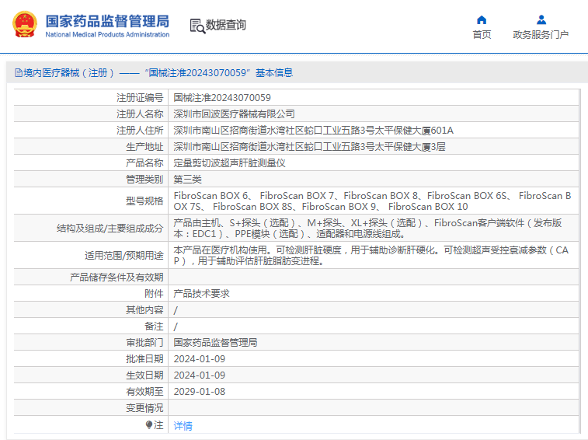Select registration number 国械注准20243070059 in the table
This screenshot has width=588, height=440.
[x=222, y=98]
